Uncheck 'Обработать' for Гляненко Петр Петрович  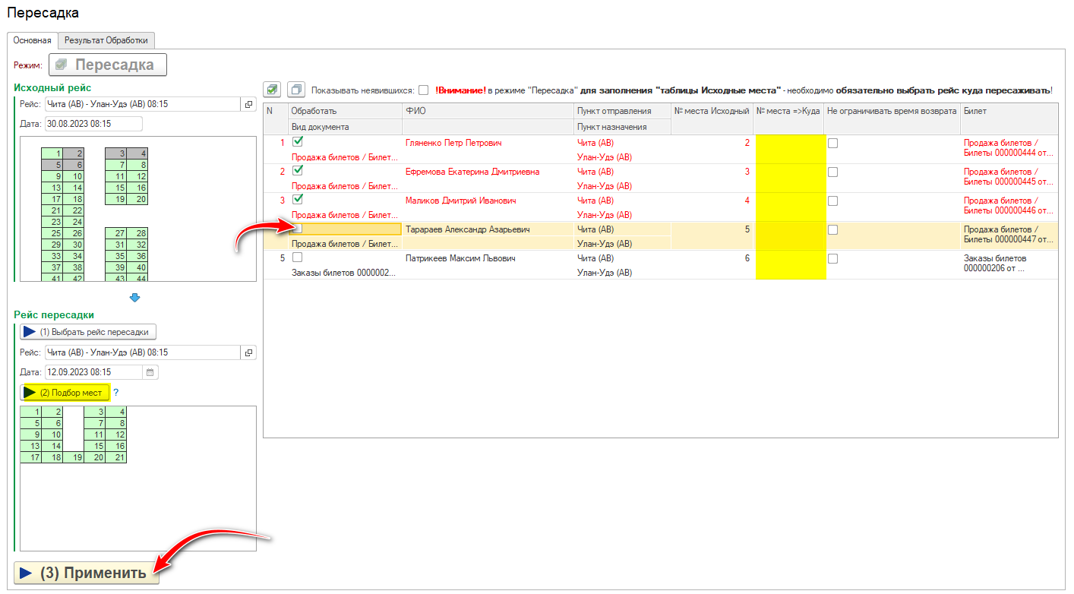[x=298, y=142]
